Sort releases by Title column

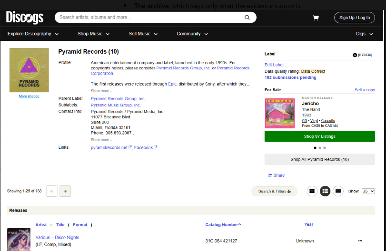[x=60, y=225]
